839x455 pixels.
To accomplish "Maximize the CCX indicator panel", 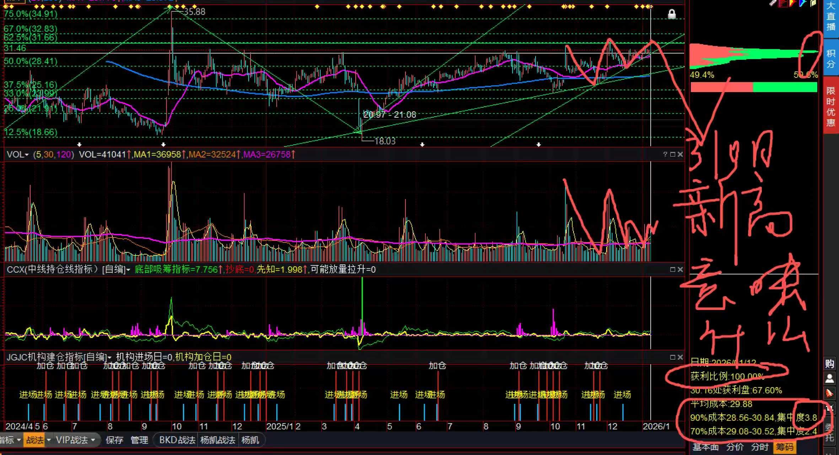I will [673, 269].
